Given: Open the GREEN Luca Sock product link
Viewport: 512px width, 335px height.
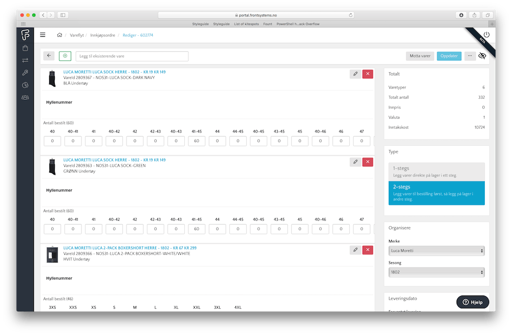Looking at the screenshot, I should pos(114,160).
